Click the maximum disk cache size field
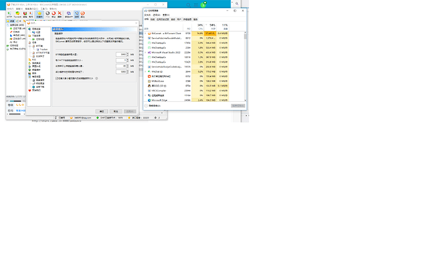Viewport: 436px width, 256px height. [121, 54]
